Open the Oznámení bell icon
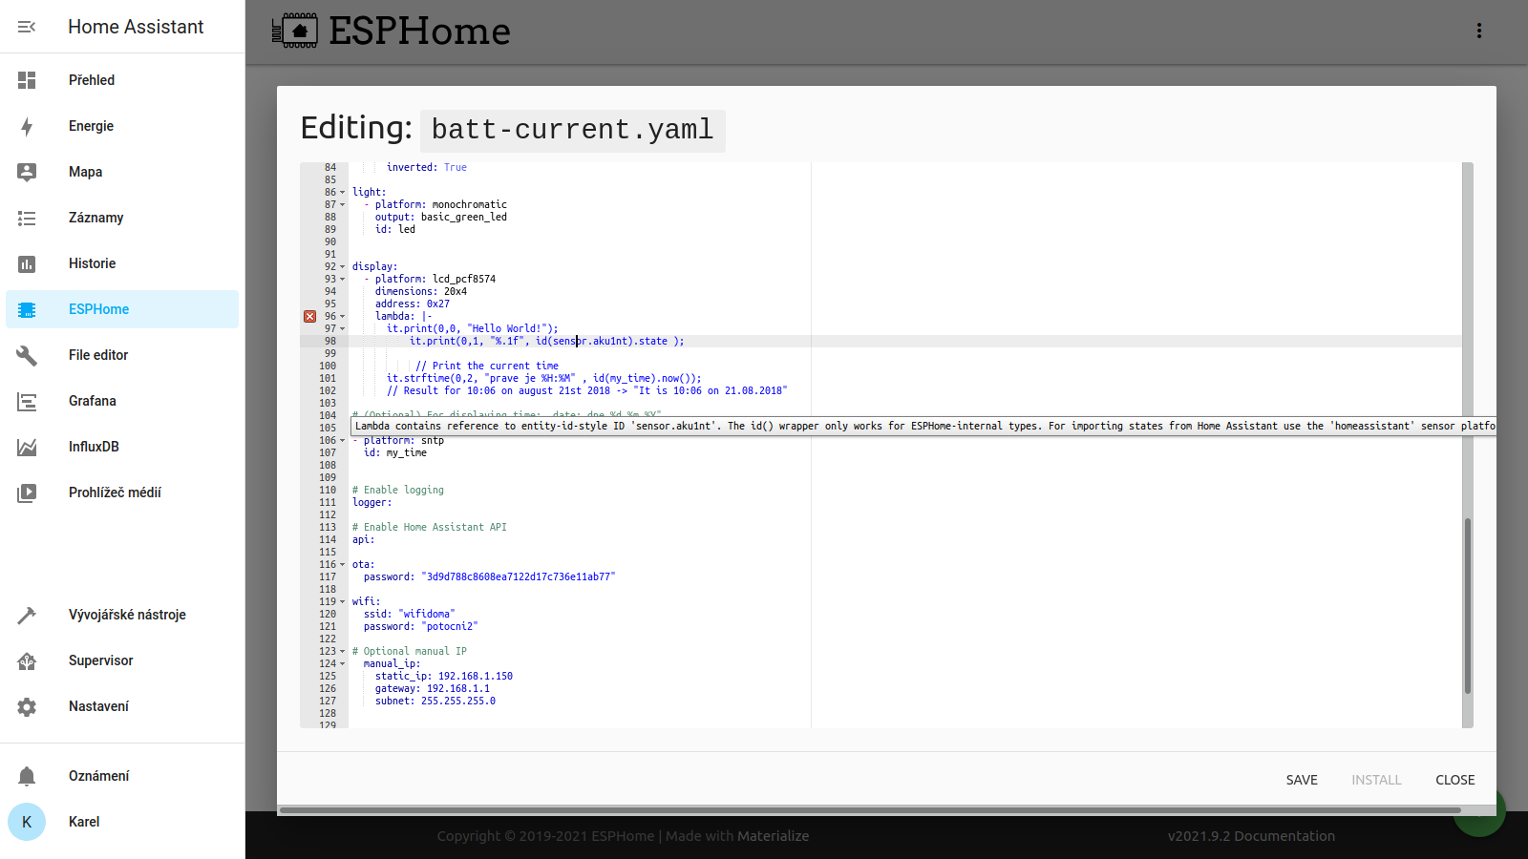The height and width of the screenshot is (859, 1528). [27, 776]
